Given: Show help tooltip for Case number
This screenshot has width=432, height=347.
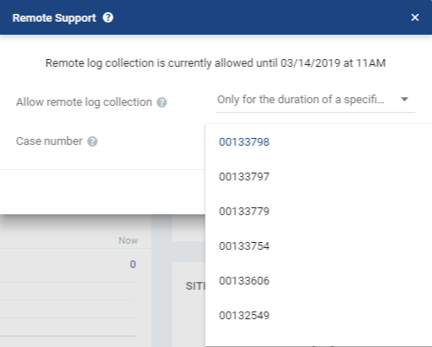Looking at the screenshot, I should 92,141.
